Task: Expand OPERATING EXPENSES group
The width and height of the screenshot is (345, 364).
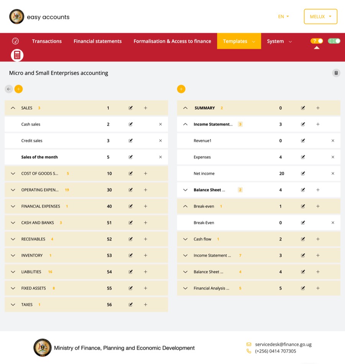Action: [13, 190]
